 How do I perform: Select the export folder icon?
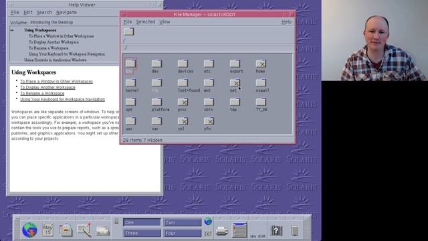point(235,64)
